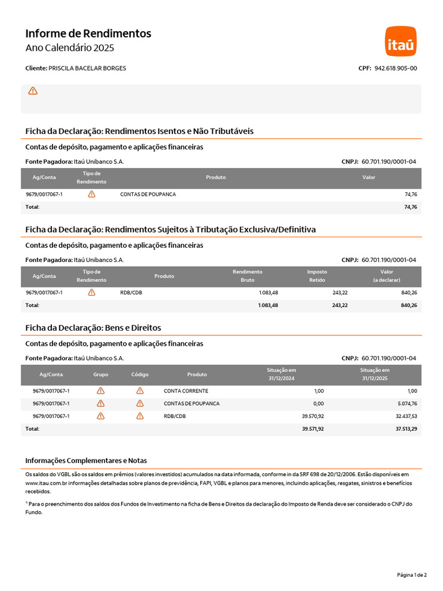Click the Informe de Rendimentos title
Image resolution: width=443 pixels, height=591 pixels.
point(88,33)
